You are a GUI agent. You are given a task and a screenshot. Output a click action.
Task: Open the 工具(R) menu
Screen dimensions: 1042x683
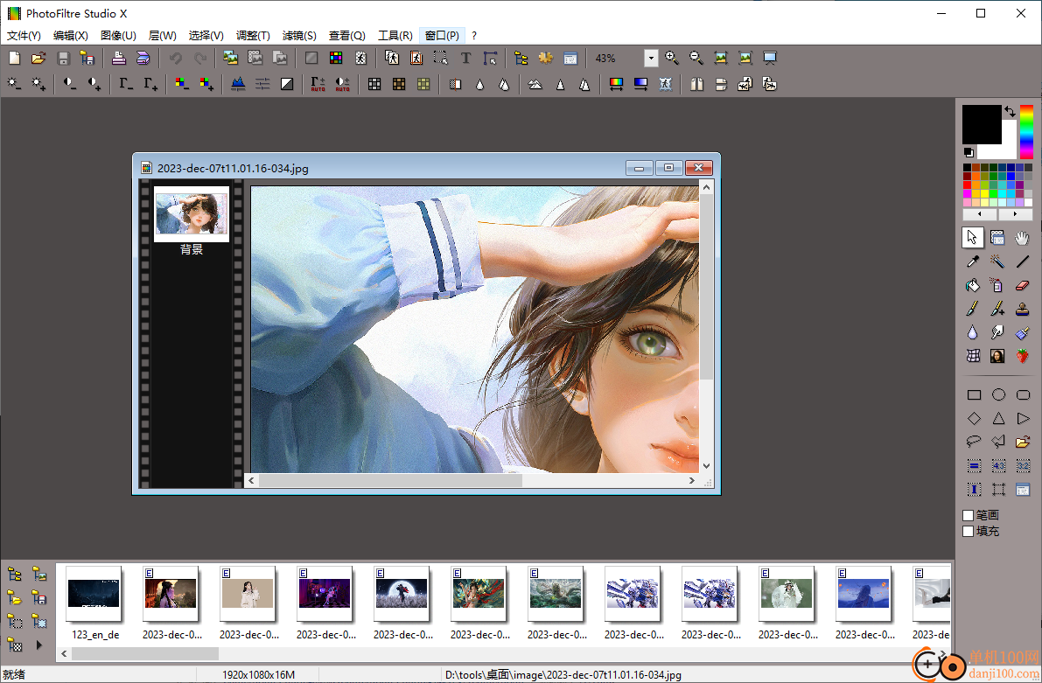click(x=395, y=36)
